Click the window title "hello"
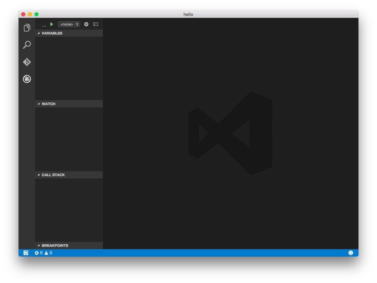Image resolution: width=377 pixels, height=283 pixels. point(188,14)
